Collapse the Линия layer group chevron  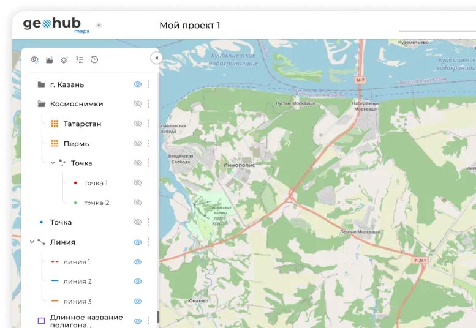coord(32,242)
